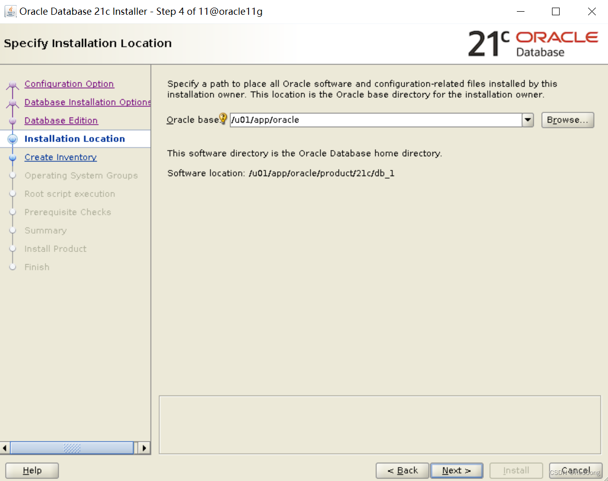Click the left arrow of sidebar scrollbar
Viewport: 608px width, 481px height.
(5, 448)
